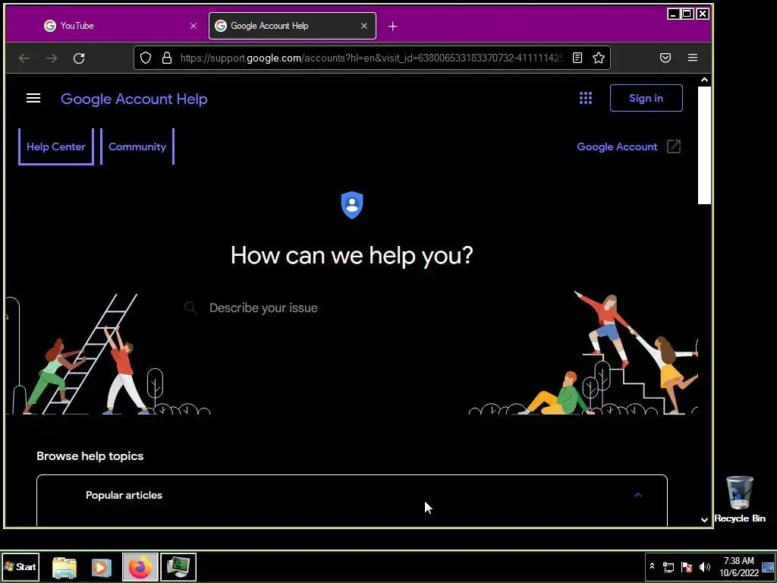Click the Sign in button
The width and height of the screenshot is (777, 583).
point(646,98)
